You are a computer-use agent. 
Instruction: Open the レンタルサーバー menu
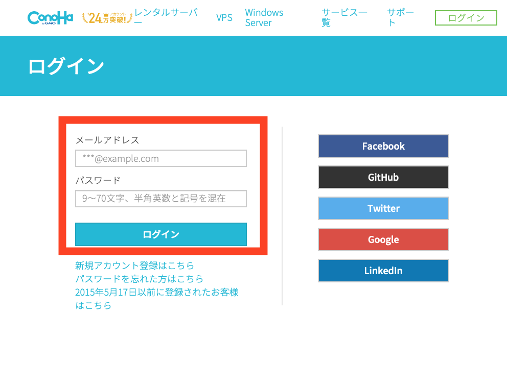tap(166, 17)
